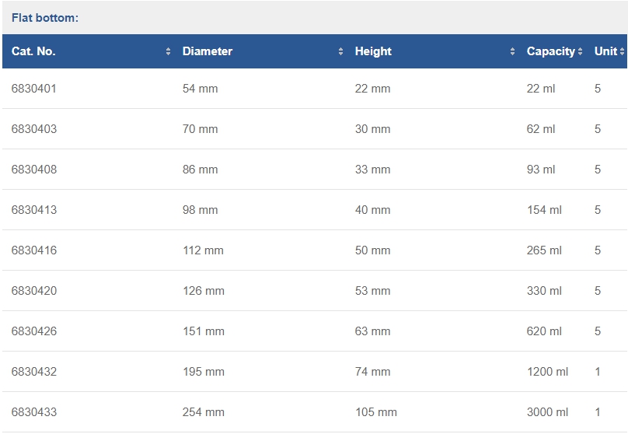This screenshot has height=434, width=628.
Task: Click the Flat bottom section title
Action: (x=45, y=18)
